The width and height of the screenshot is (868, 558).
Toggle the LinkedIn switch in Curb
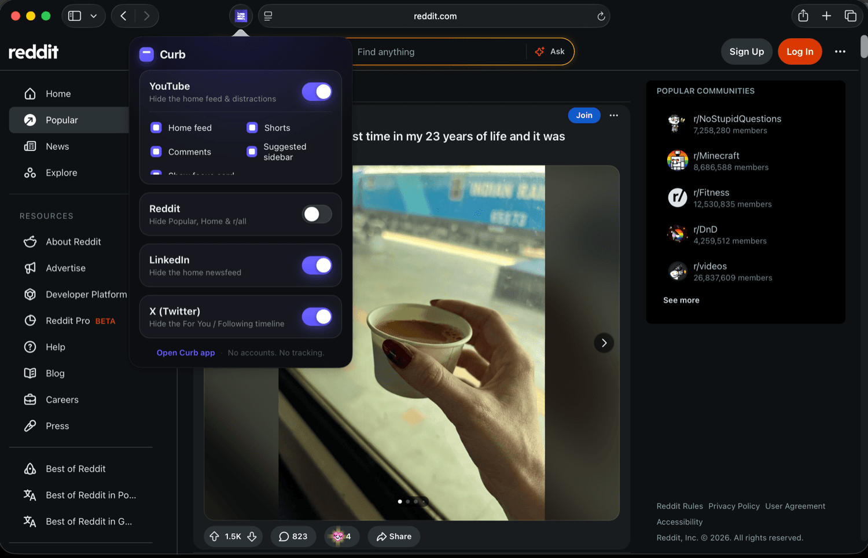point(317,265)
